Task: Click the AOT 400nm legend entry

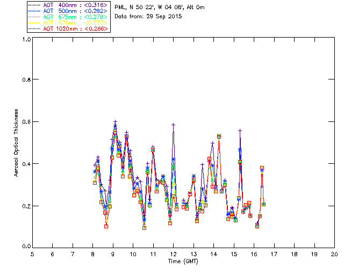Action: pos(78,5)
